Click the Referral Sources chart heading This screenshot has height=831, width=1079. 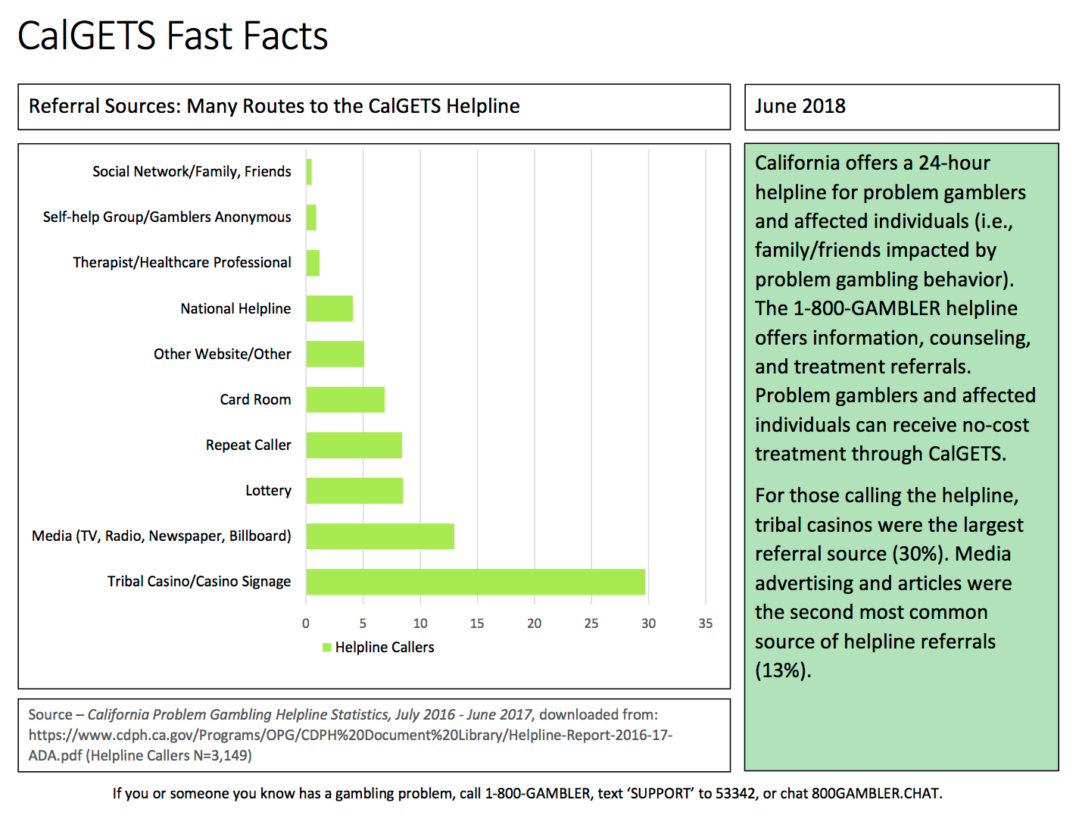(274, 107)
